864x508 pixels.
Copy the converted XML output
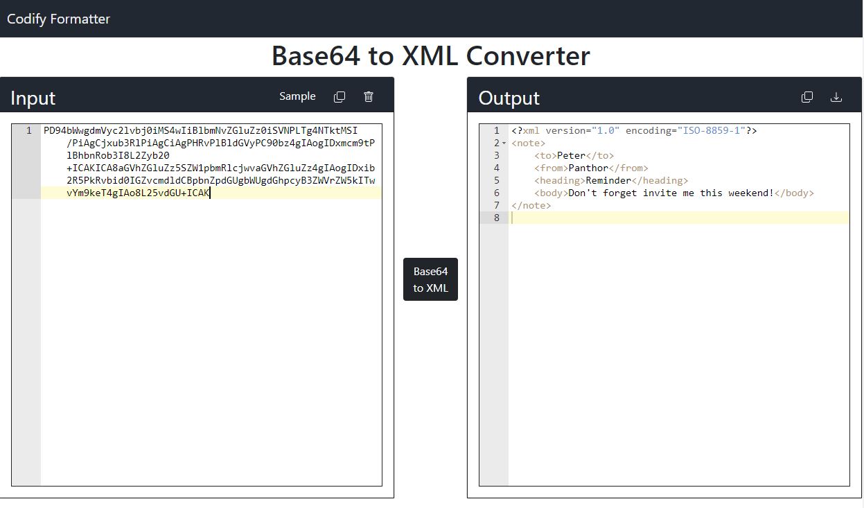coord(807,97)
